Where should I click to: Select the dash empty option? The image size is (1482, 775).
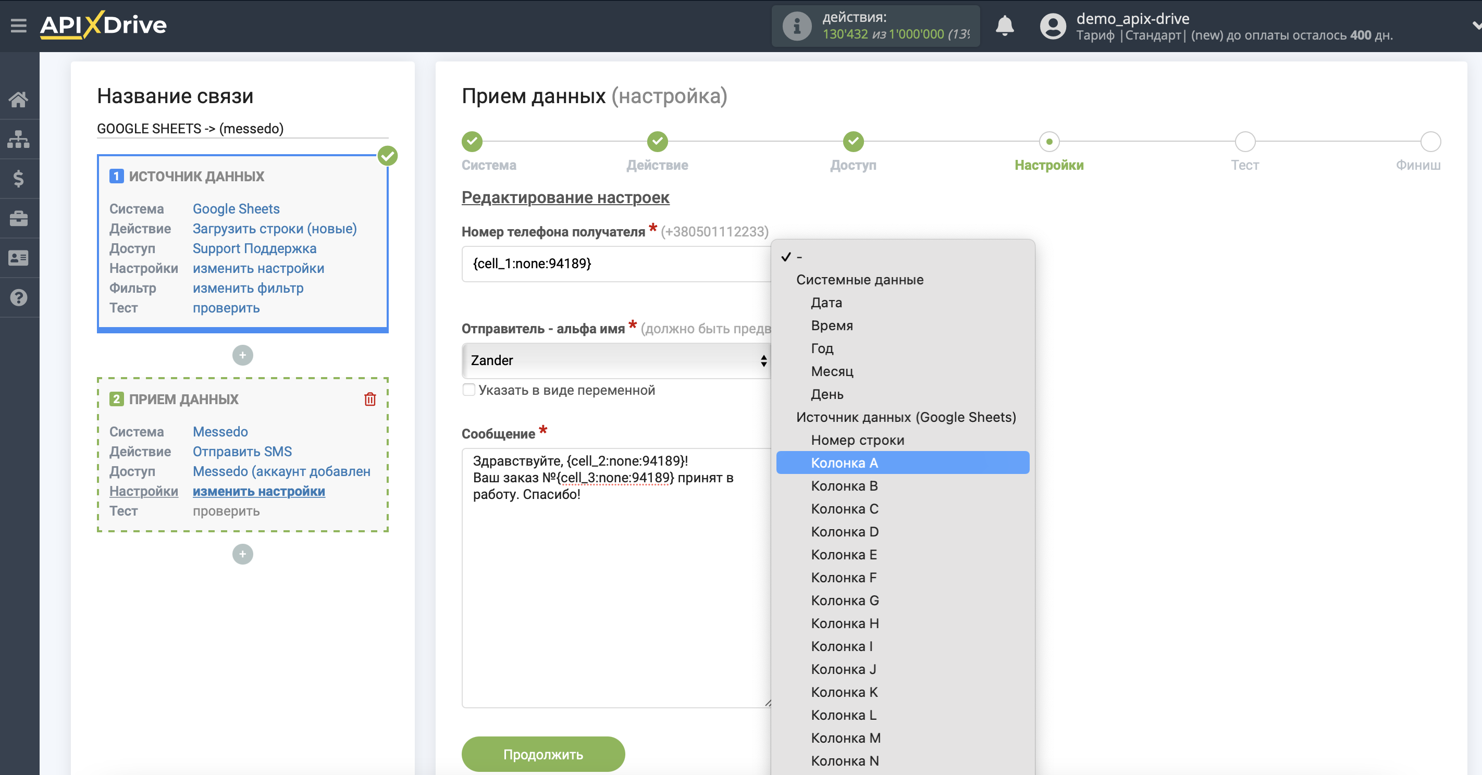(903, 256)
